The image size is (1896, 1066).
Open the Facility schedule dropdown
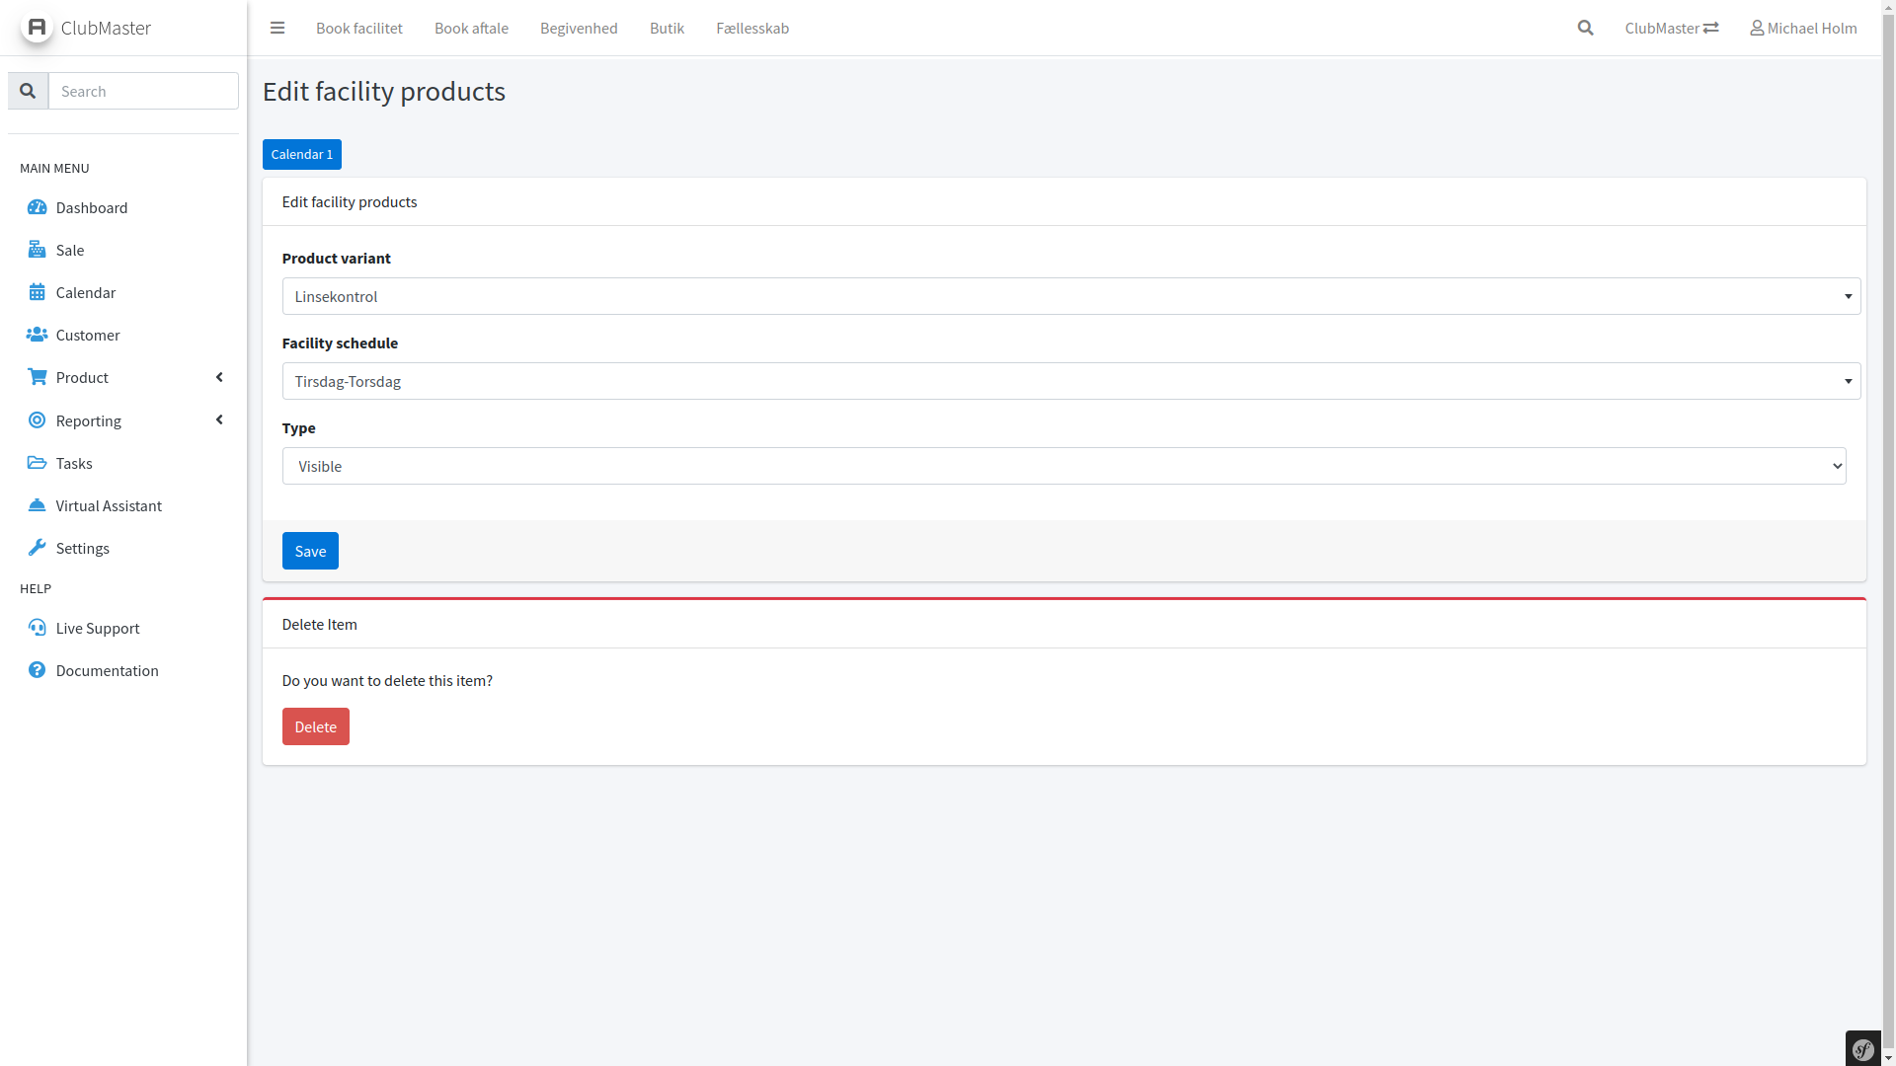(1070, 381)
